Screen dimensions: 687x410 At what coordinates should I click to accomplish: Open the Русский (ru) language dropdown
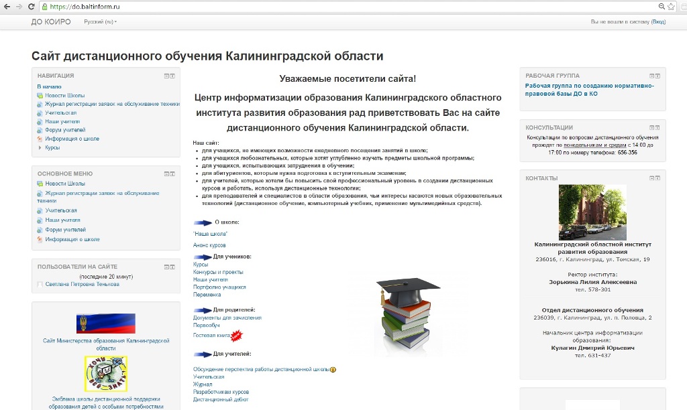pyautogui.click(x=100, y=22)
